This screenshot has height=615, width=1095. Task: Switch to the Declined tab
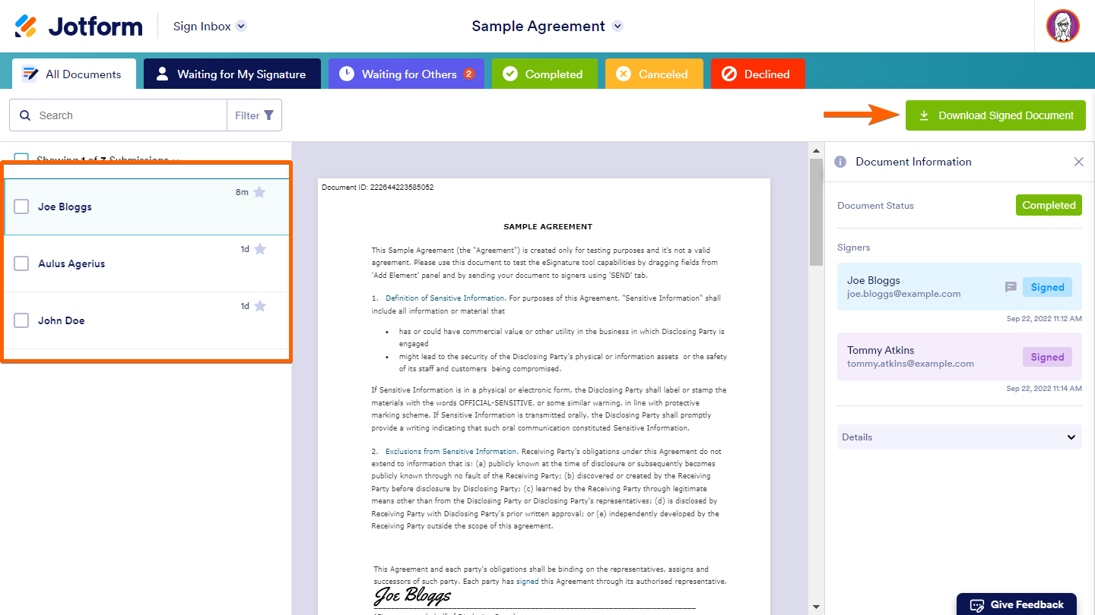pyautogui.click(x=757, y=74)
